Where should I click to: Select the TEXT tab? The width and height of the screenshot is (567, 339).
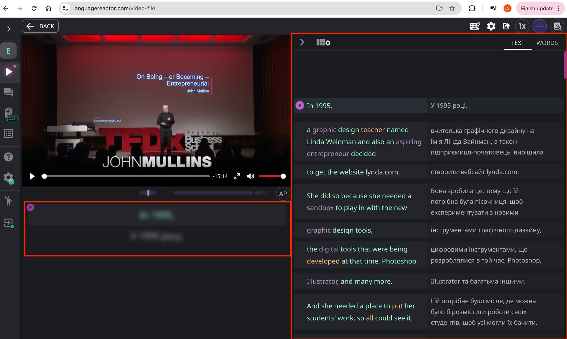coord(518,43)
